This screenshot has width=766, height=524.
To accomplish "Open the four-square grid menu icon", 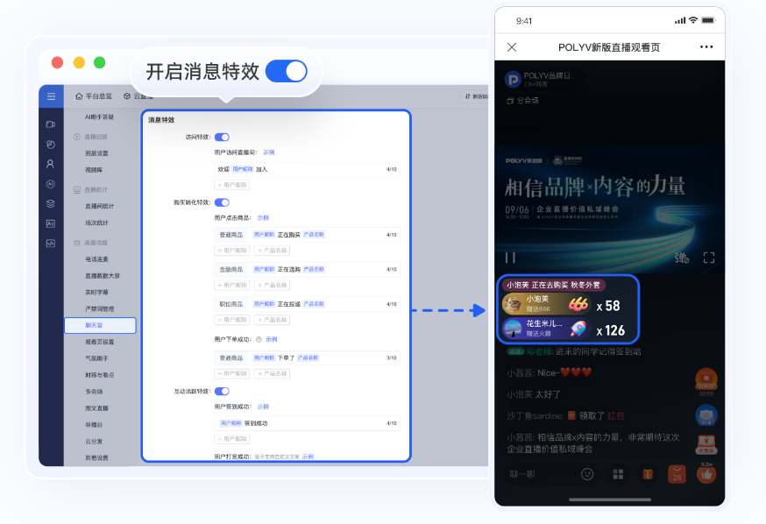I will (x=618, y=474).
